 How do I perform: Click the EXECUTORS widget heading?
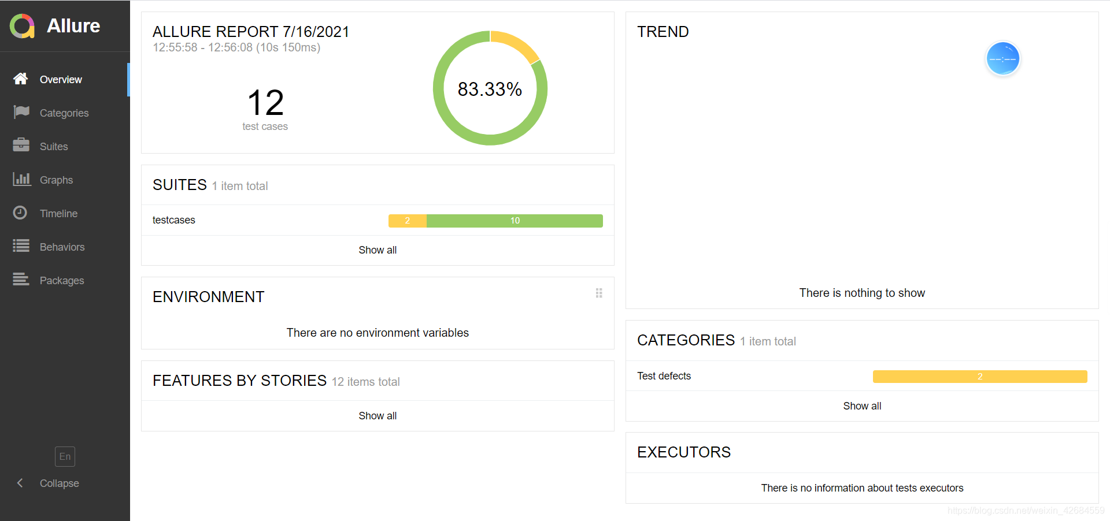[x=684, y=452]
